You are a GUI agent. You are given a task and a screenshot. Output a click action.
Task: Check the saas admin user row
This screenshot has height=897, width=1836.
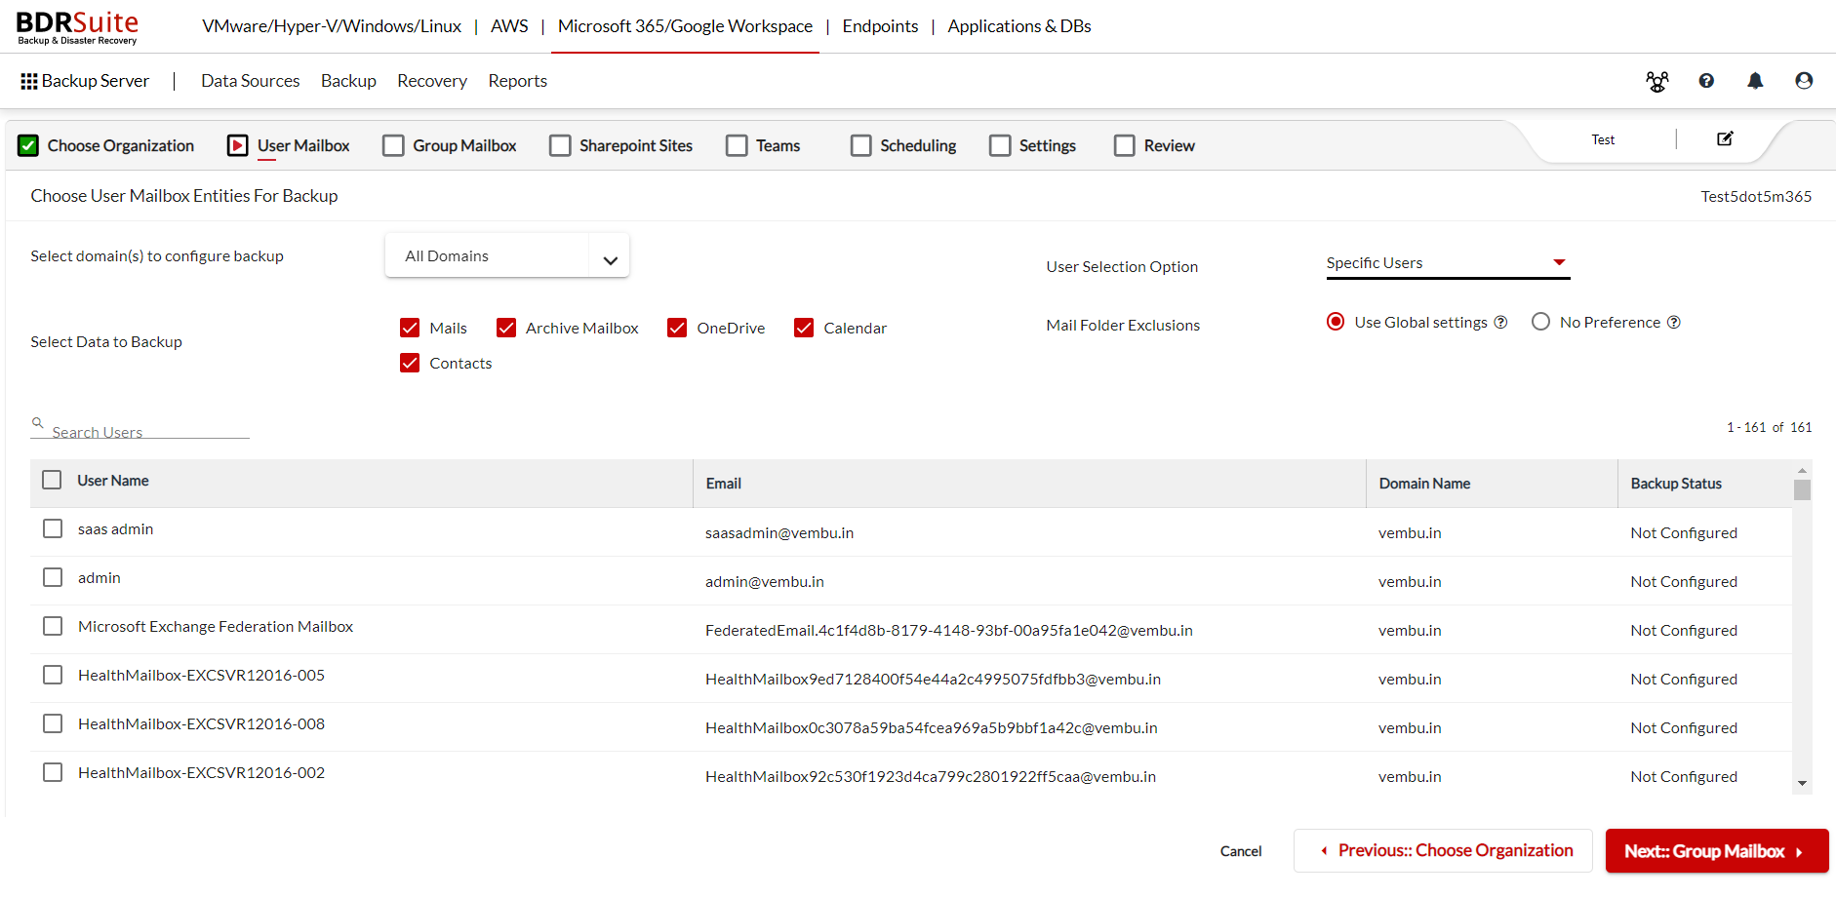[53, 528]
